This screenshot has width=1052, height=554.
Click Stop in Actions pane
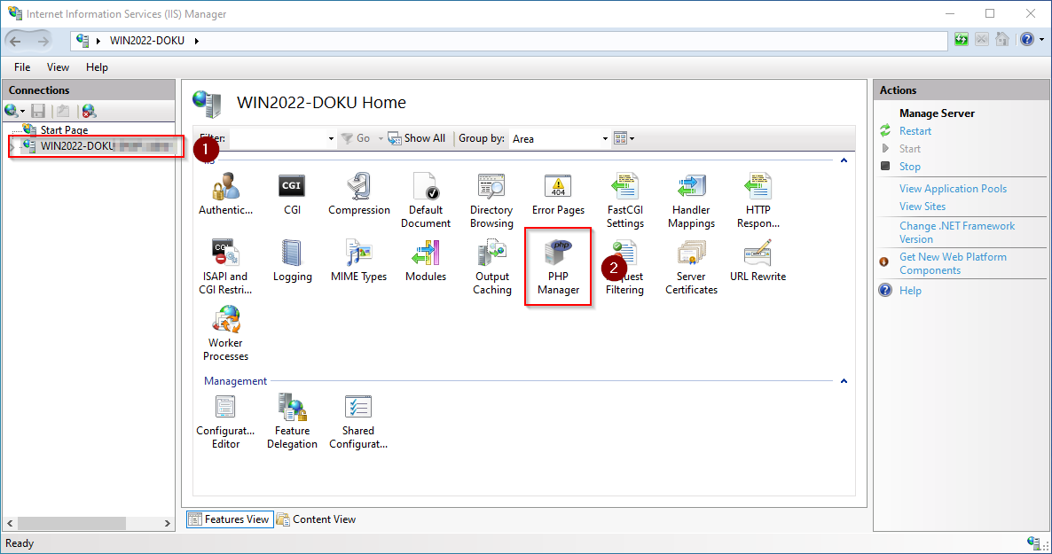point(910,167)
